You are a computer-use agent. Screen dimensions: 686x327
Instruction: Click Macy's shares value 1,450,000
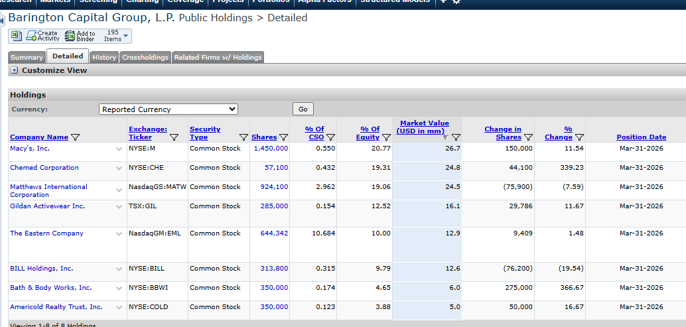pos(271,148)
